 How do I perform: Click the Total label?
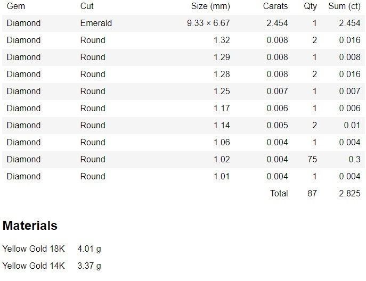(279, 193)
